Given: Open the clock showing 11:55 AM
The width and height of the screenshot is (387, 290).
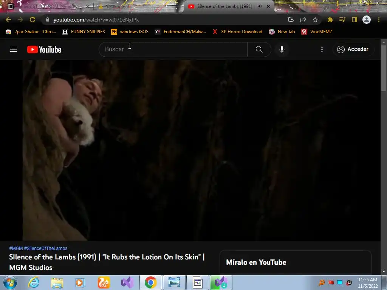Looking at the screenshot, I should [368, 282].
